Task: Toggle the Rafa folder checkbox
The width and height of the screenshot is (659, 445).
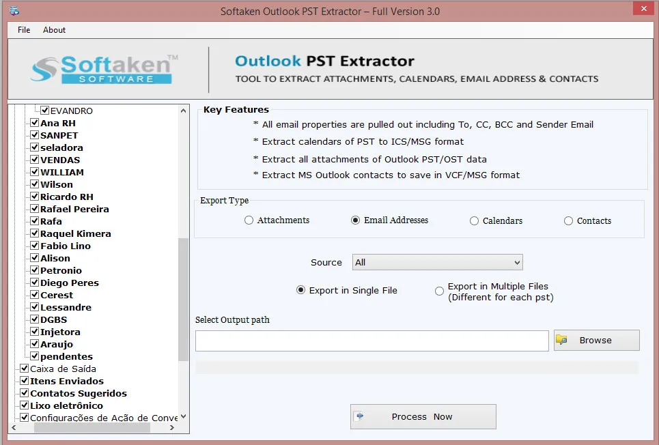Action: [x=35, y=221]
